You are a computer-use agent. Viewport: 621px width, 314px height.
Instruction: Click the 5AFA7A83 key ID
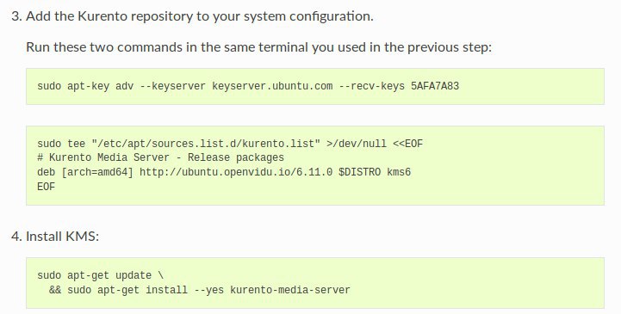coord(435,86)
